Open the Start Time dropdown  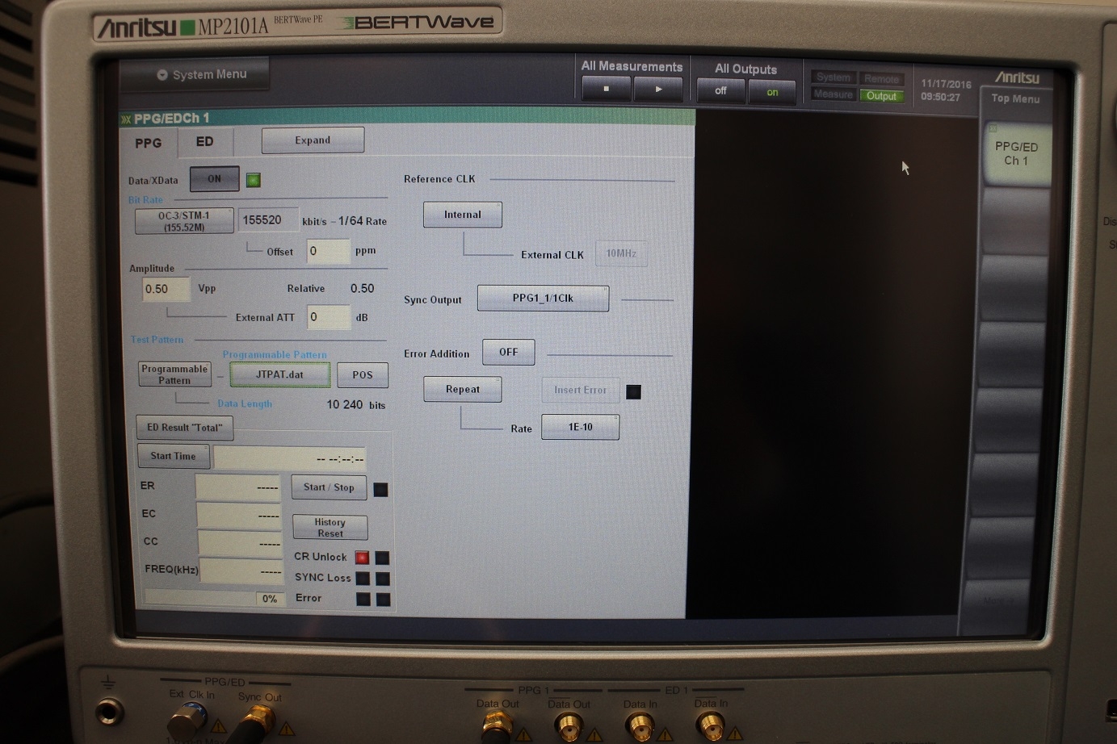[174, 456]
